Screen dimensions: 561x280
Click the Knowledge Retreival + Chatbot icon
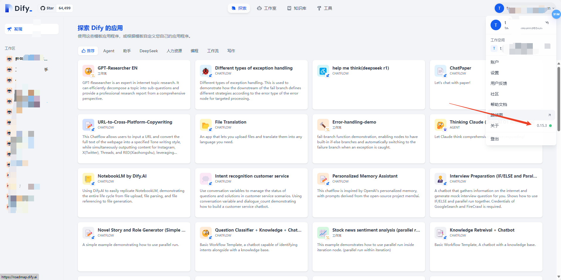[x=440, y=233]
